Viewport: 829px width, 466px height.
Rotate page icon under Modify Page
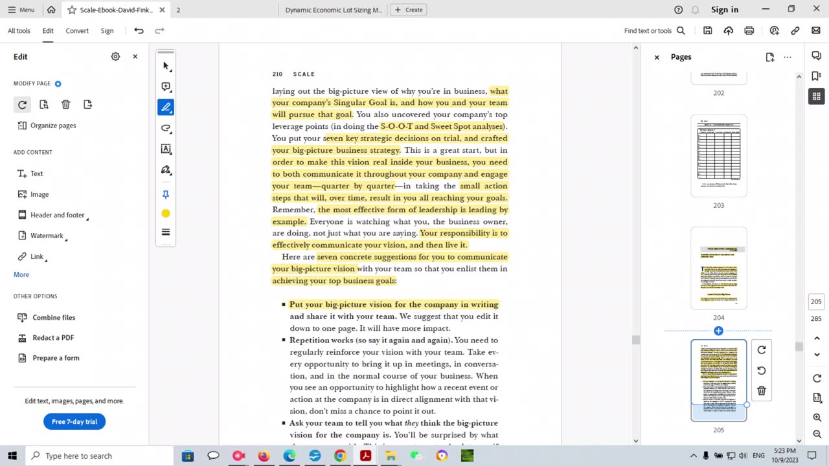click(x=22, y=104)
